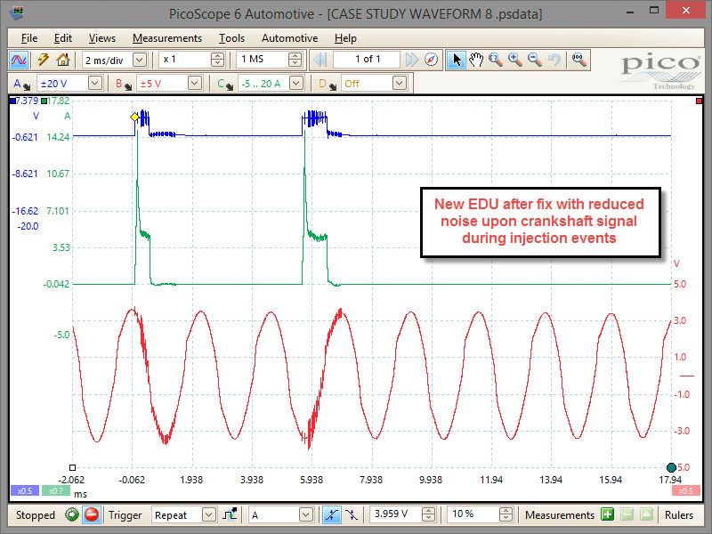Click the blue x0.5 axis scale button
The width and height of the screenshot is (712, 534).
click(x=25, y=491)
